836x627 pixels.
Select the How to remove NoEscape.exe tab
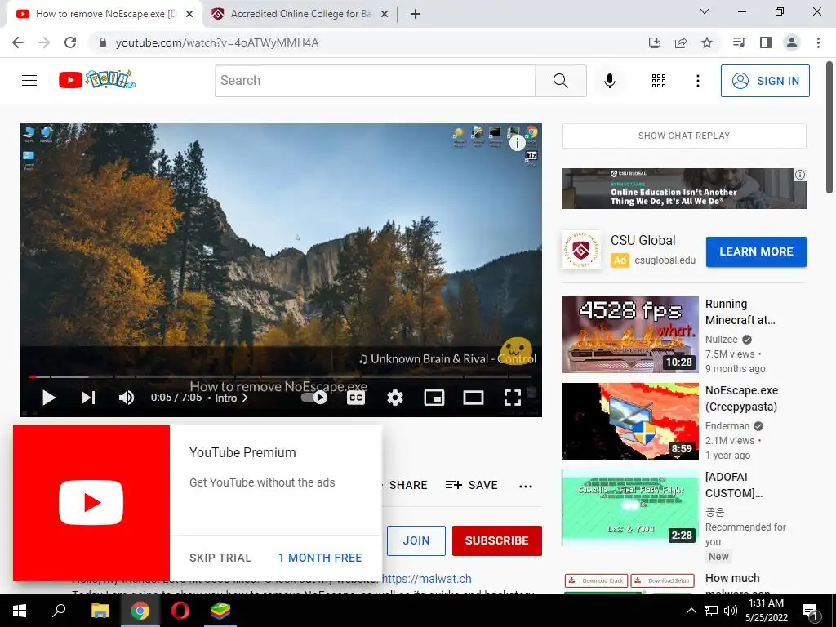click(104, 14)
